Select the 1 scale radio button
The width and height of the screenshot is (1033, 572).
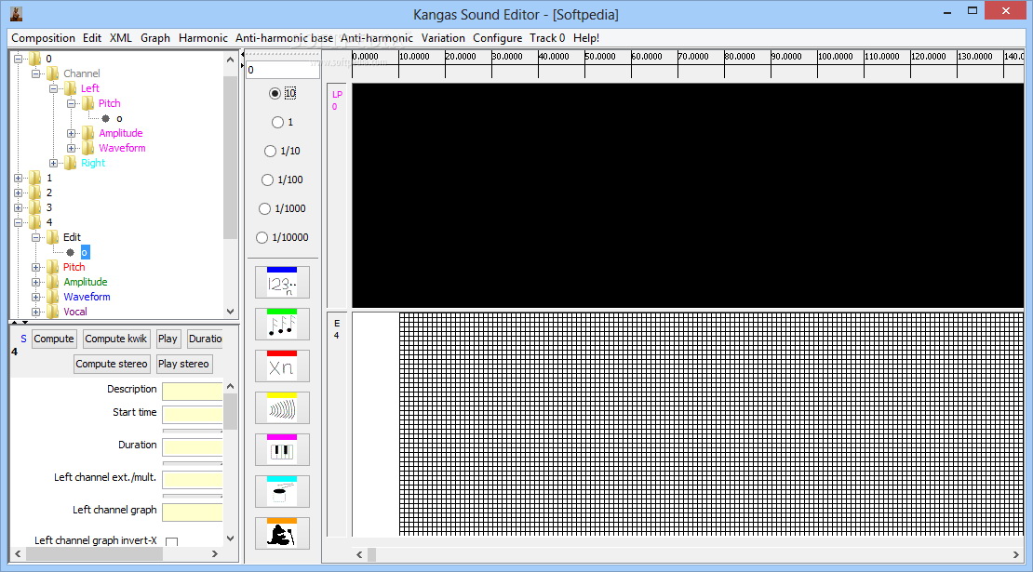click(x=277, y=123)
